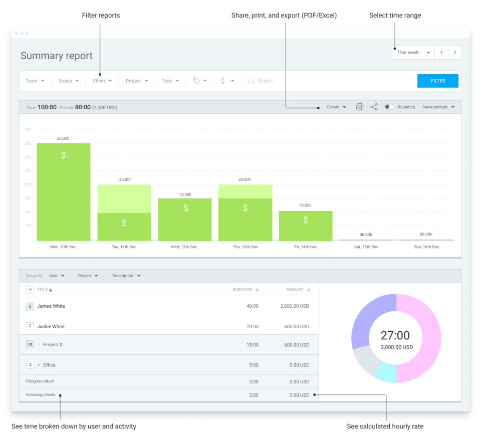Click the search magnifier icon
This screenshot has height=442, width=481.
tap(251, 81)
